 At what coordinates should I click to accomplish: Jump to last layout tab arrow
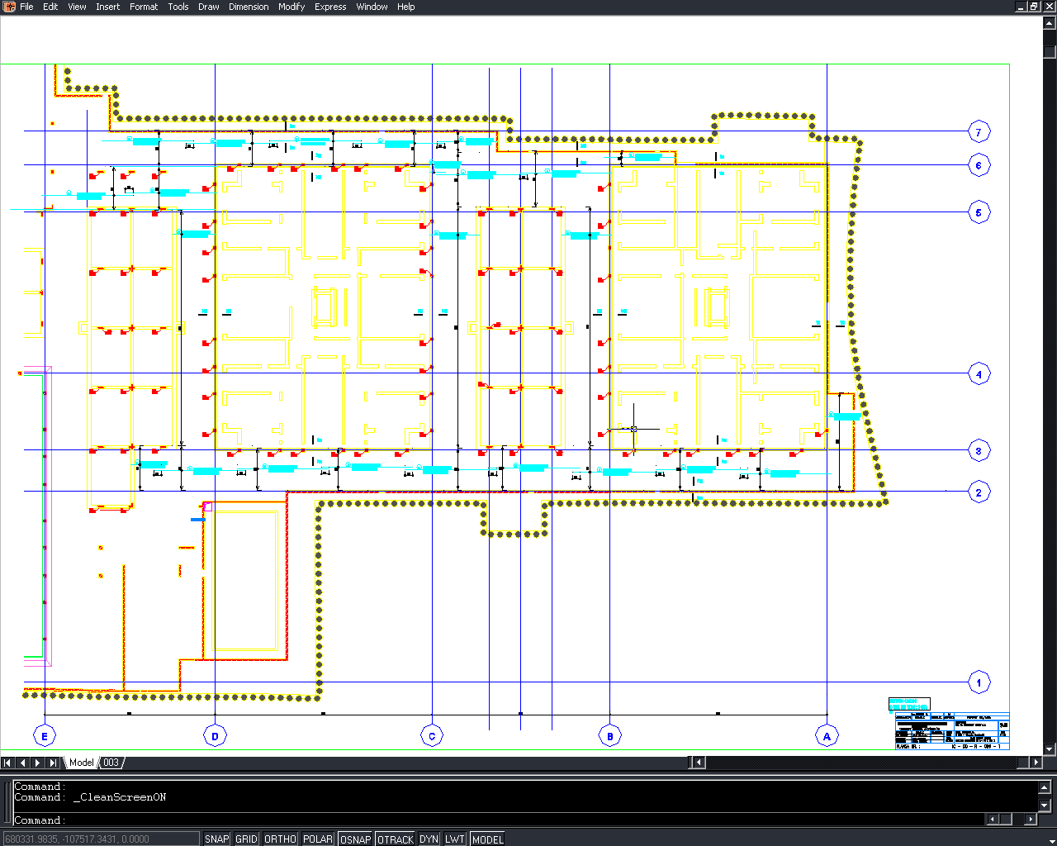click(x=53, y=763)
